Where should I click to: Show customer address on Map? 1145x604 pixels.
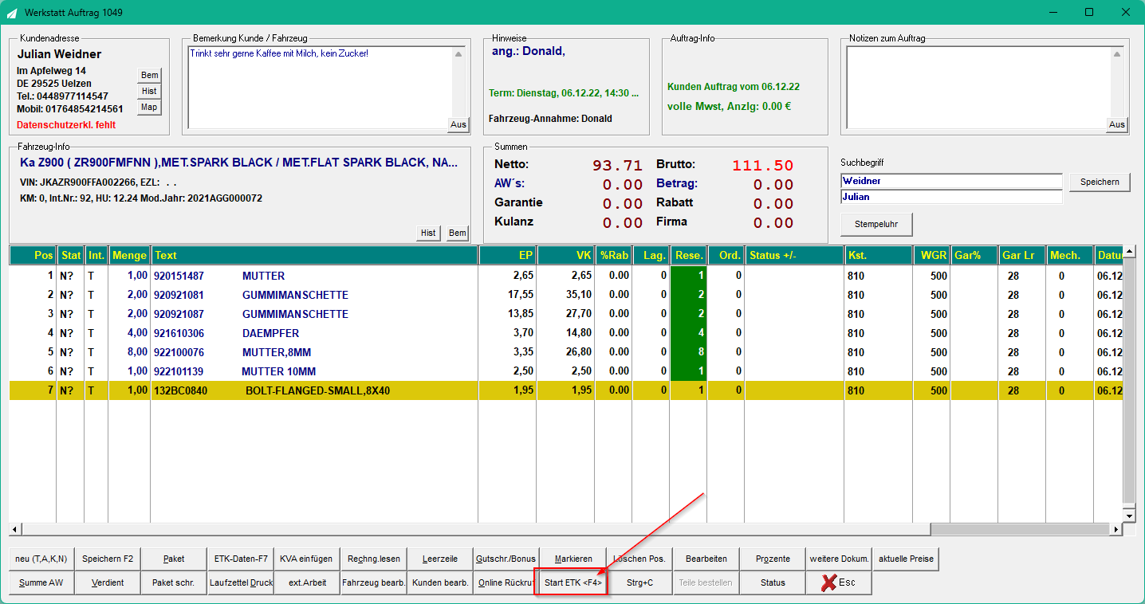(149, 107)
